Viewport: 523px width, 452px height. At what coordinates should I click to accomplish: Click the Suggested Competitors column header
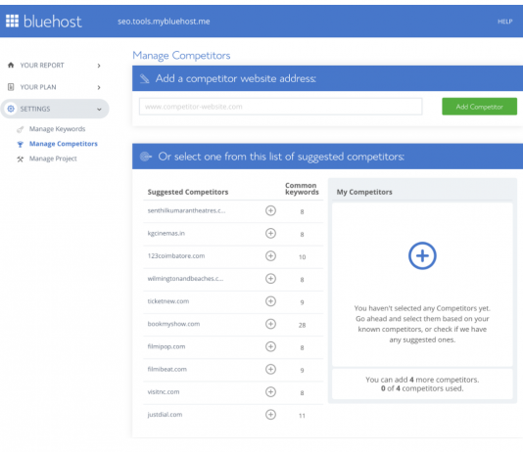click(x=188, y=192)
